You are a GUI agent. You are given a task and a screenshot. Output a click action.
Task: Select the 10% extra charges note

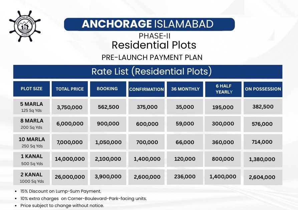pyautogui.click(x=84, y=199)
